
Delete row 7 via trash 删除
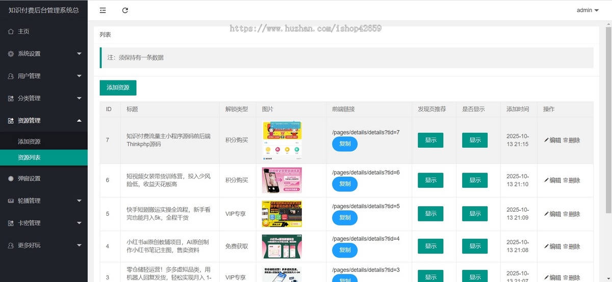pyautogui.click(x=571, y=140)
